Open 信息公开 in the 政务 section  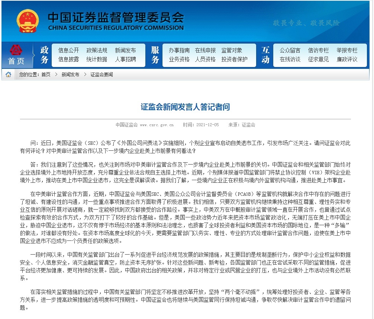(x=68, y=50)
